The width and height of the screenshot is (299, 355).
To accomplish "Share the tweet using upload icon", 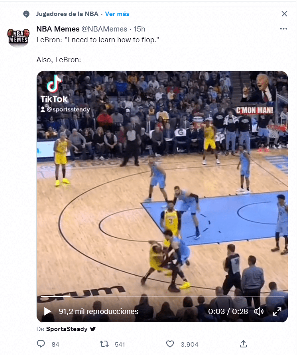I will (x=243, y=344).
